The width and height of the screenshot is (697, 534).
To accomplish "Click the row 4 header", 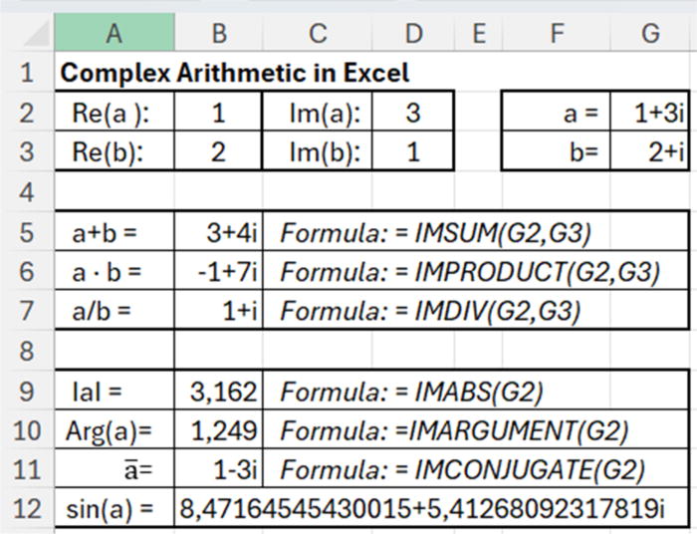I will (x=27, y=190).
